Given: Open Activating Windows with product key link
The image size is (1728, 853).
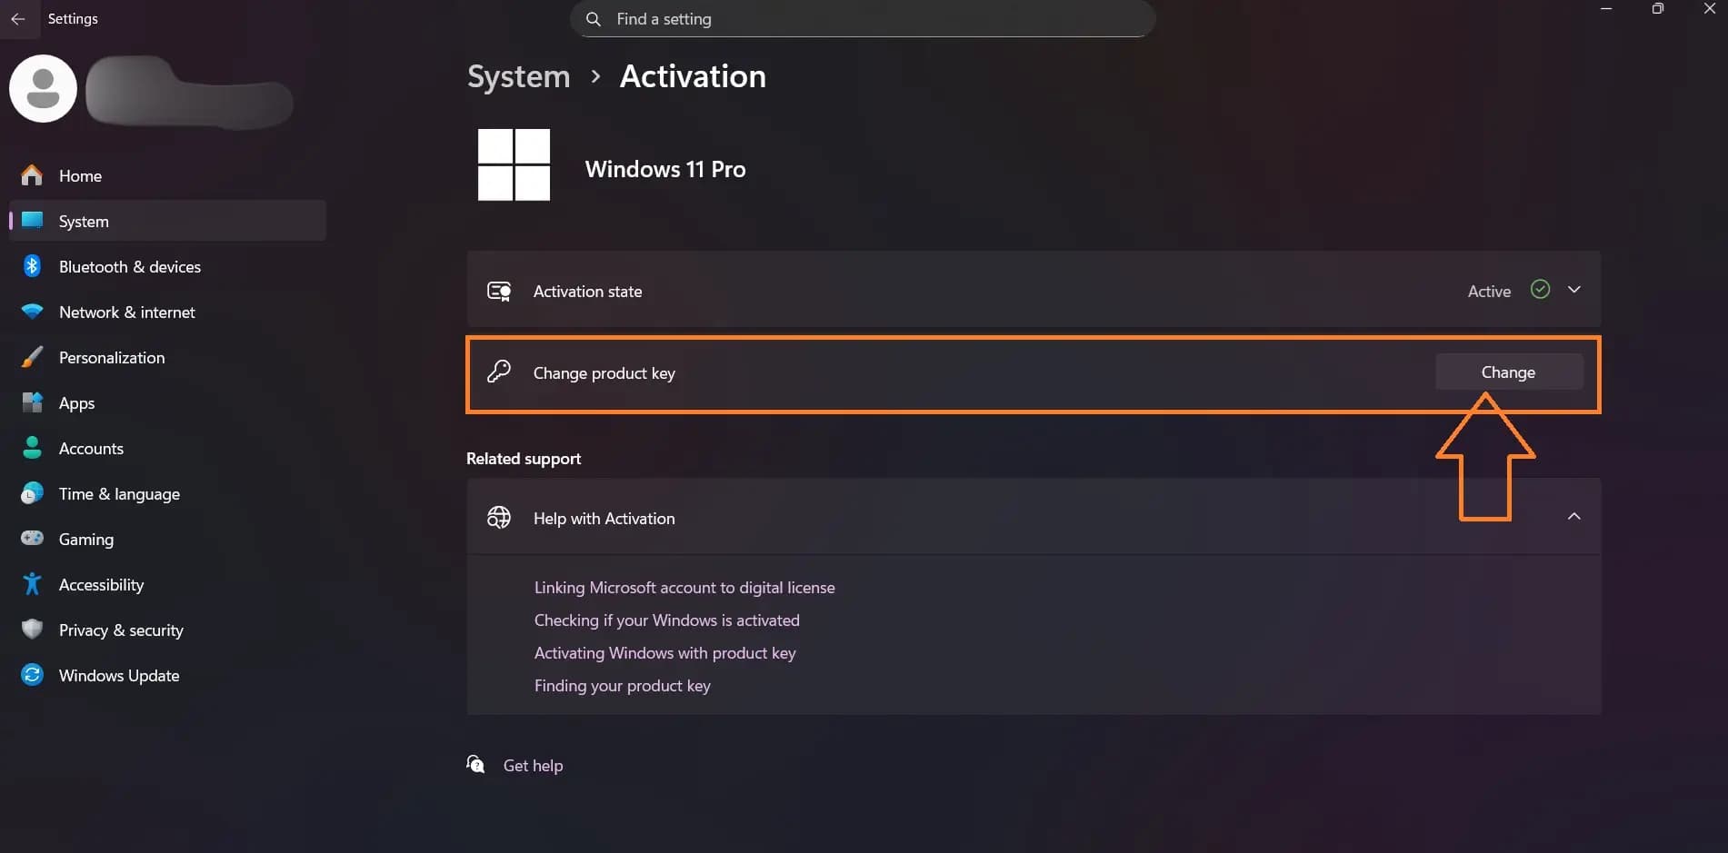Looking at the screenshot, I should pyautogui.click(x=665, y=653).
